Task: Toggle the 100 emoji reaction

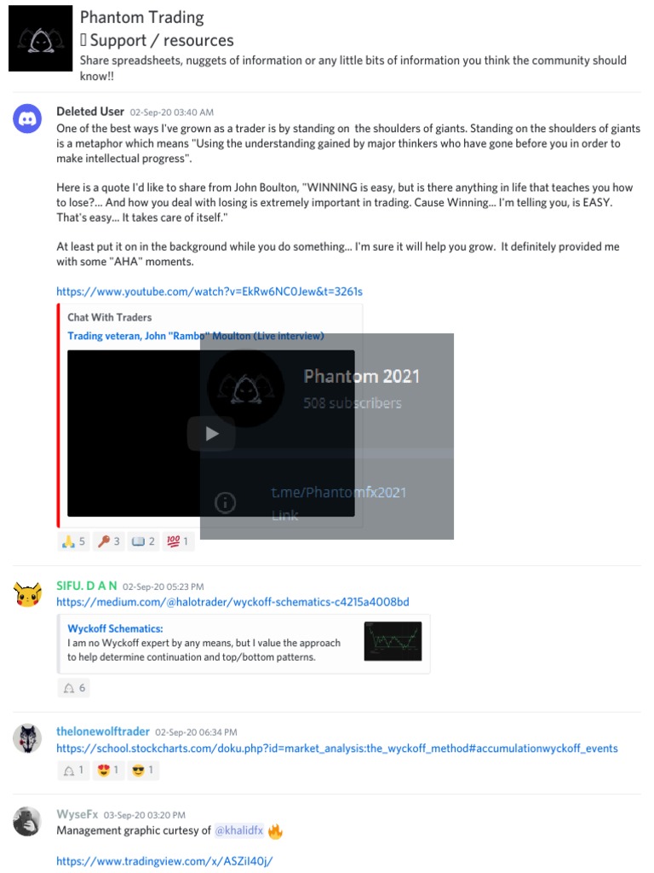Action: [178, 541]
